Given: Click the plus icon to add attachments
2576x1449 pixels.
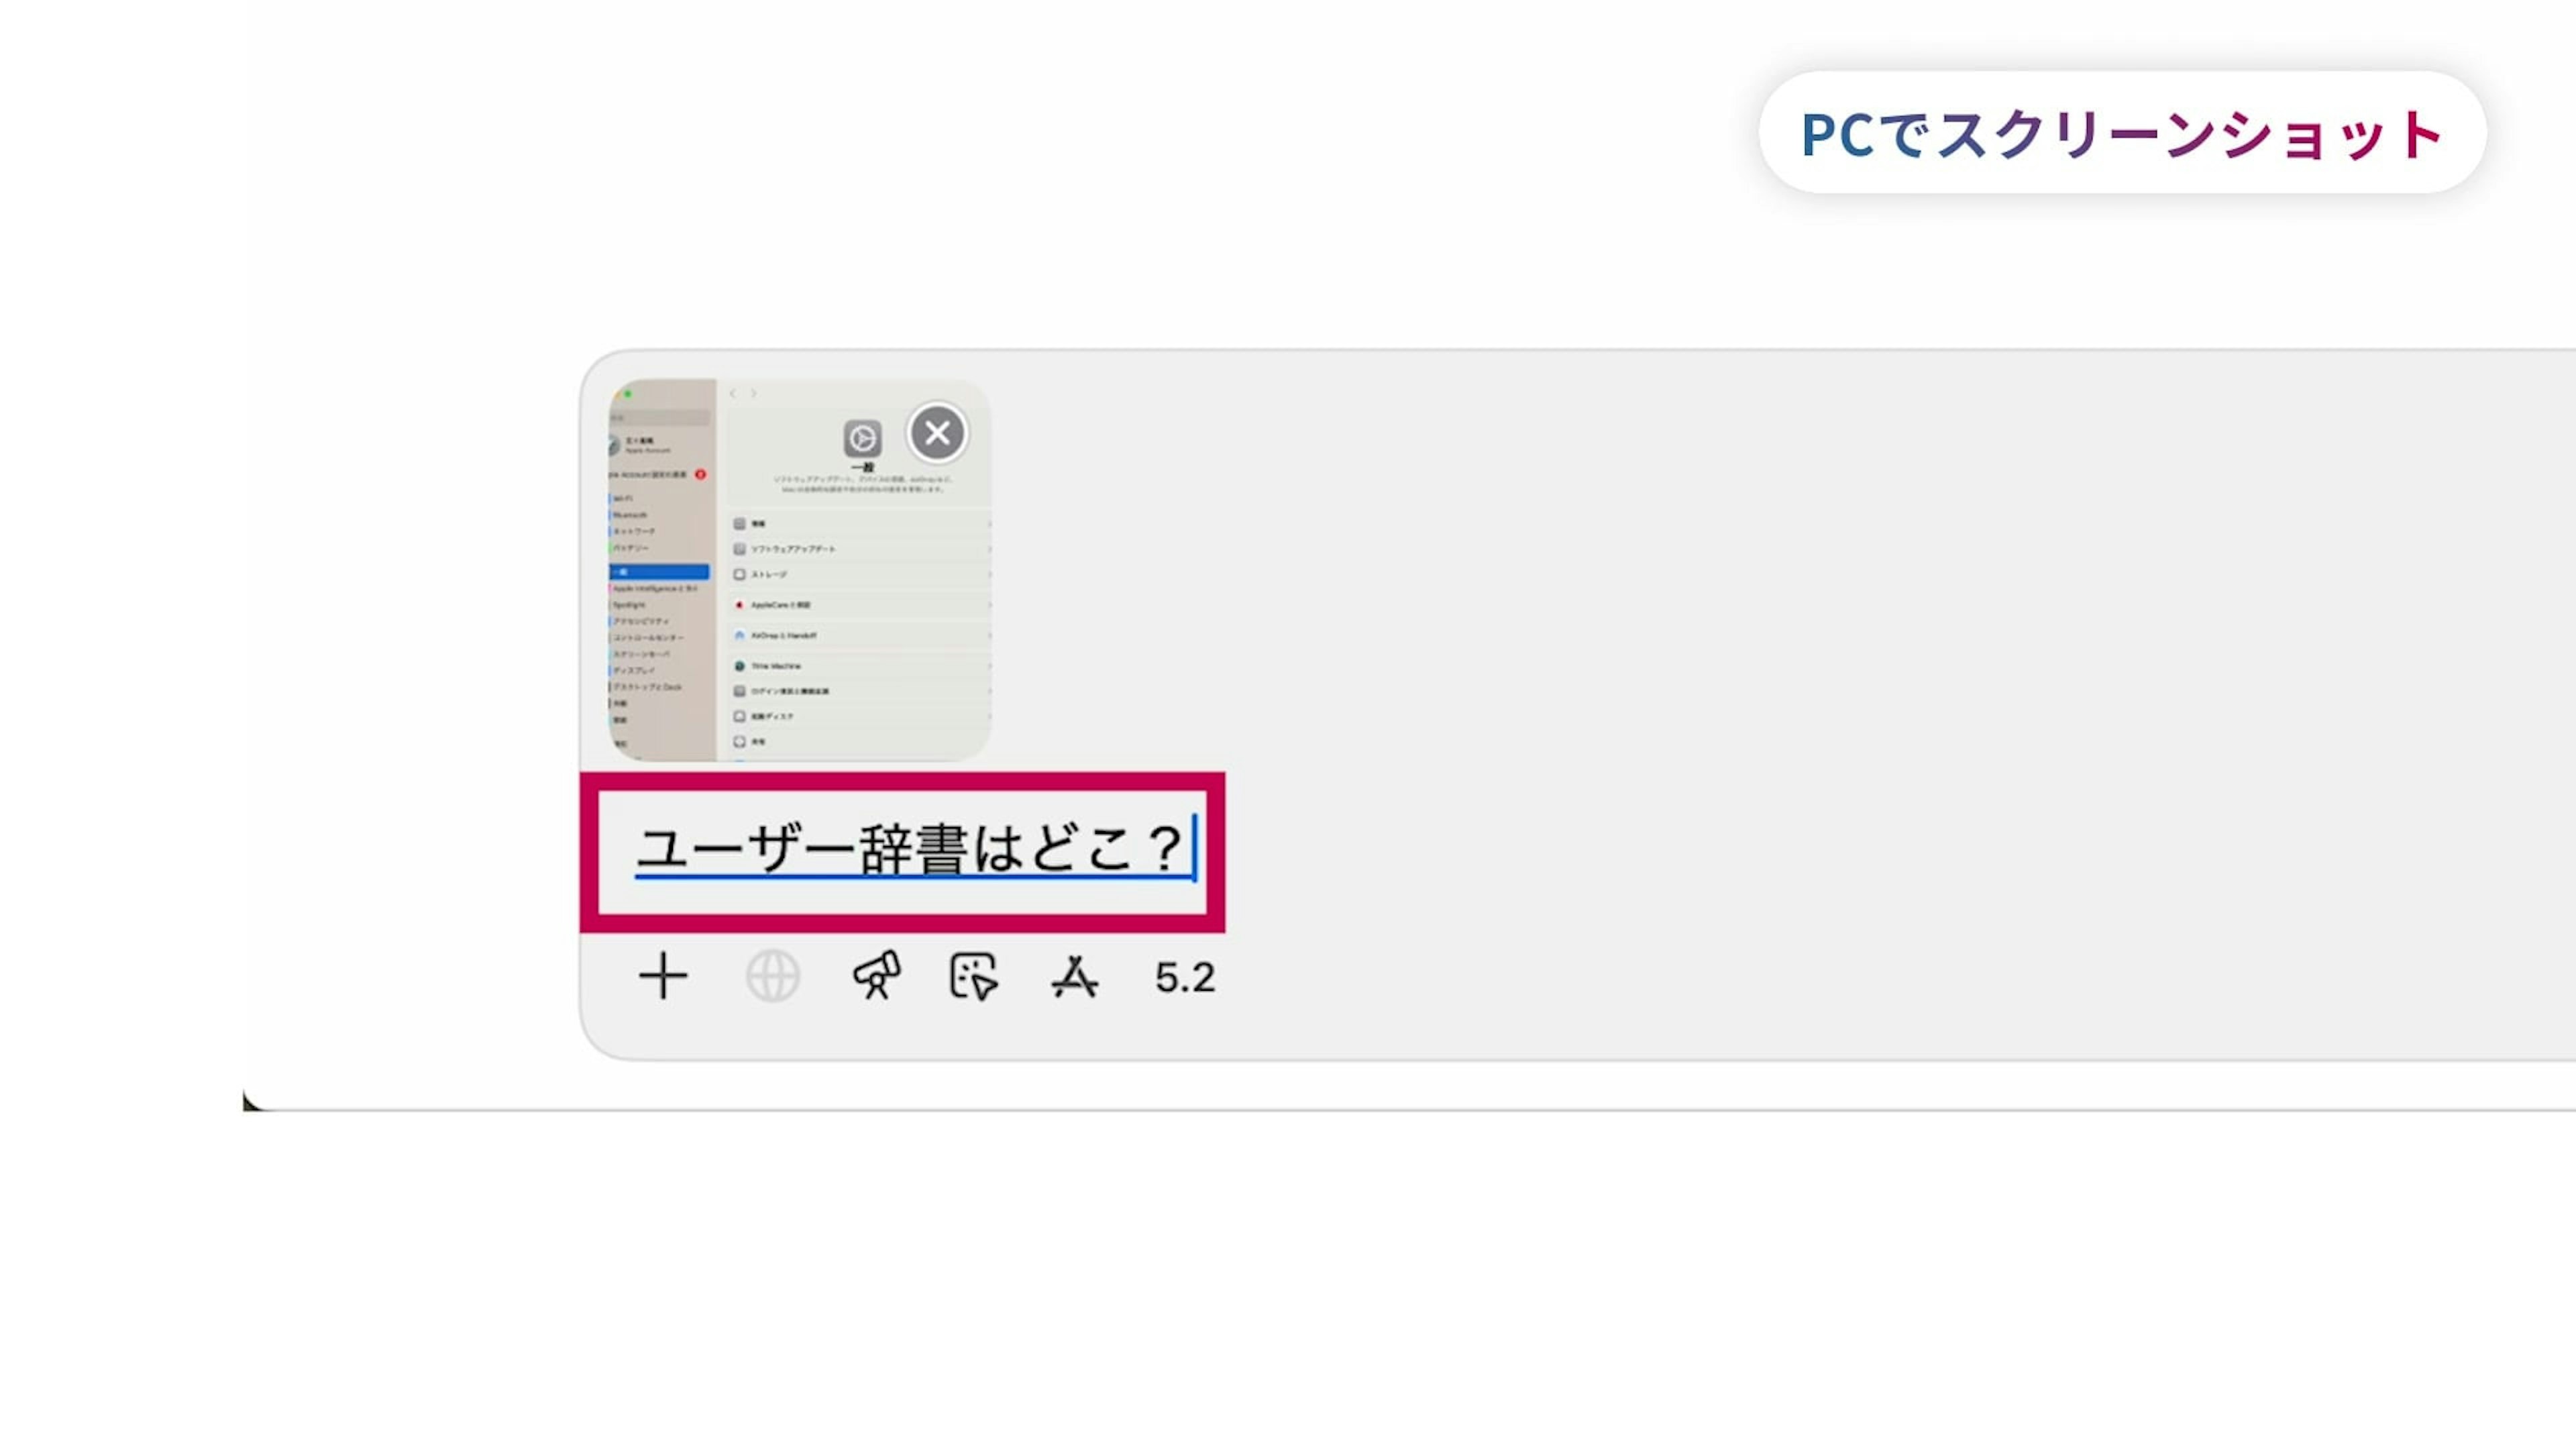Looking at the screenshot, I should (x=663, y=976).
